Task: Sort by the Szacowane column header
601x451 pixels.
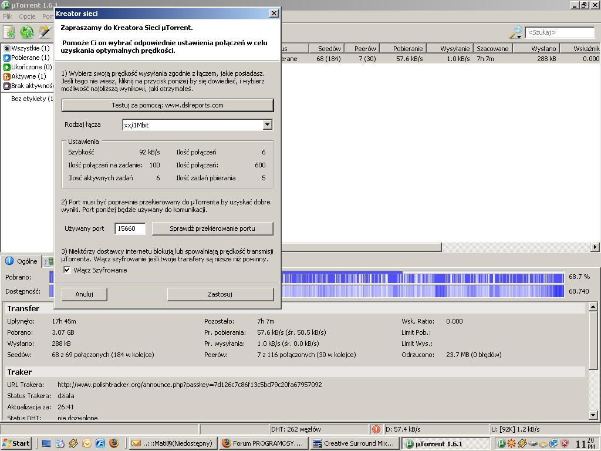Action: point(493,49)
